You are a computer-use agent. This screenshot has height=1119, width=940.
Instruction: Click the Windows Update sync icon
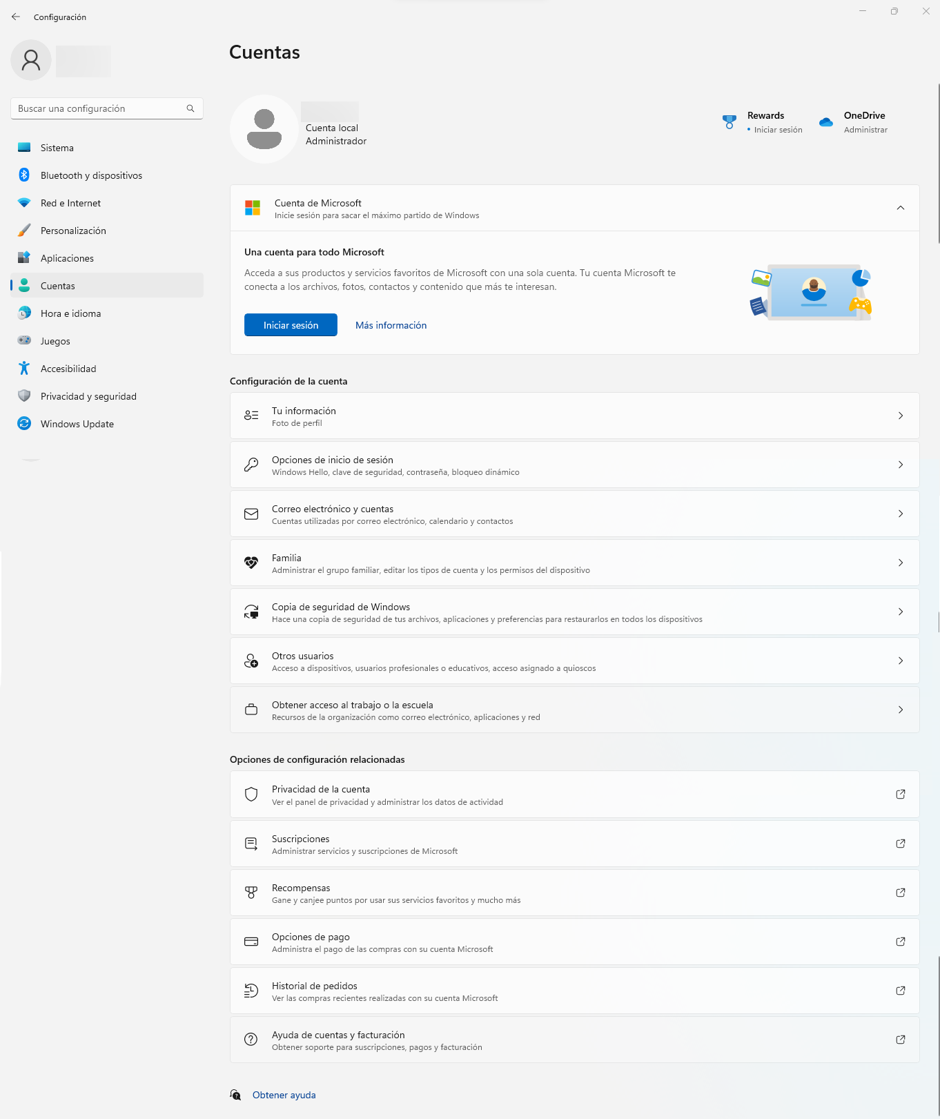point(24,424)
